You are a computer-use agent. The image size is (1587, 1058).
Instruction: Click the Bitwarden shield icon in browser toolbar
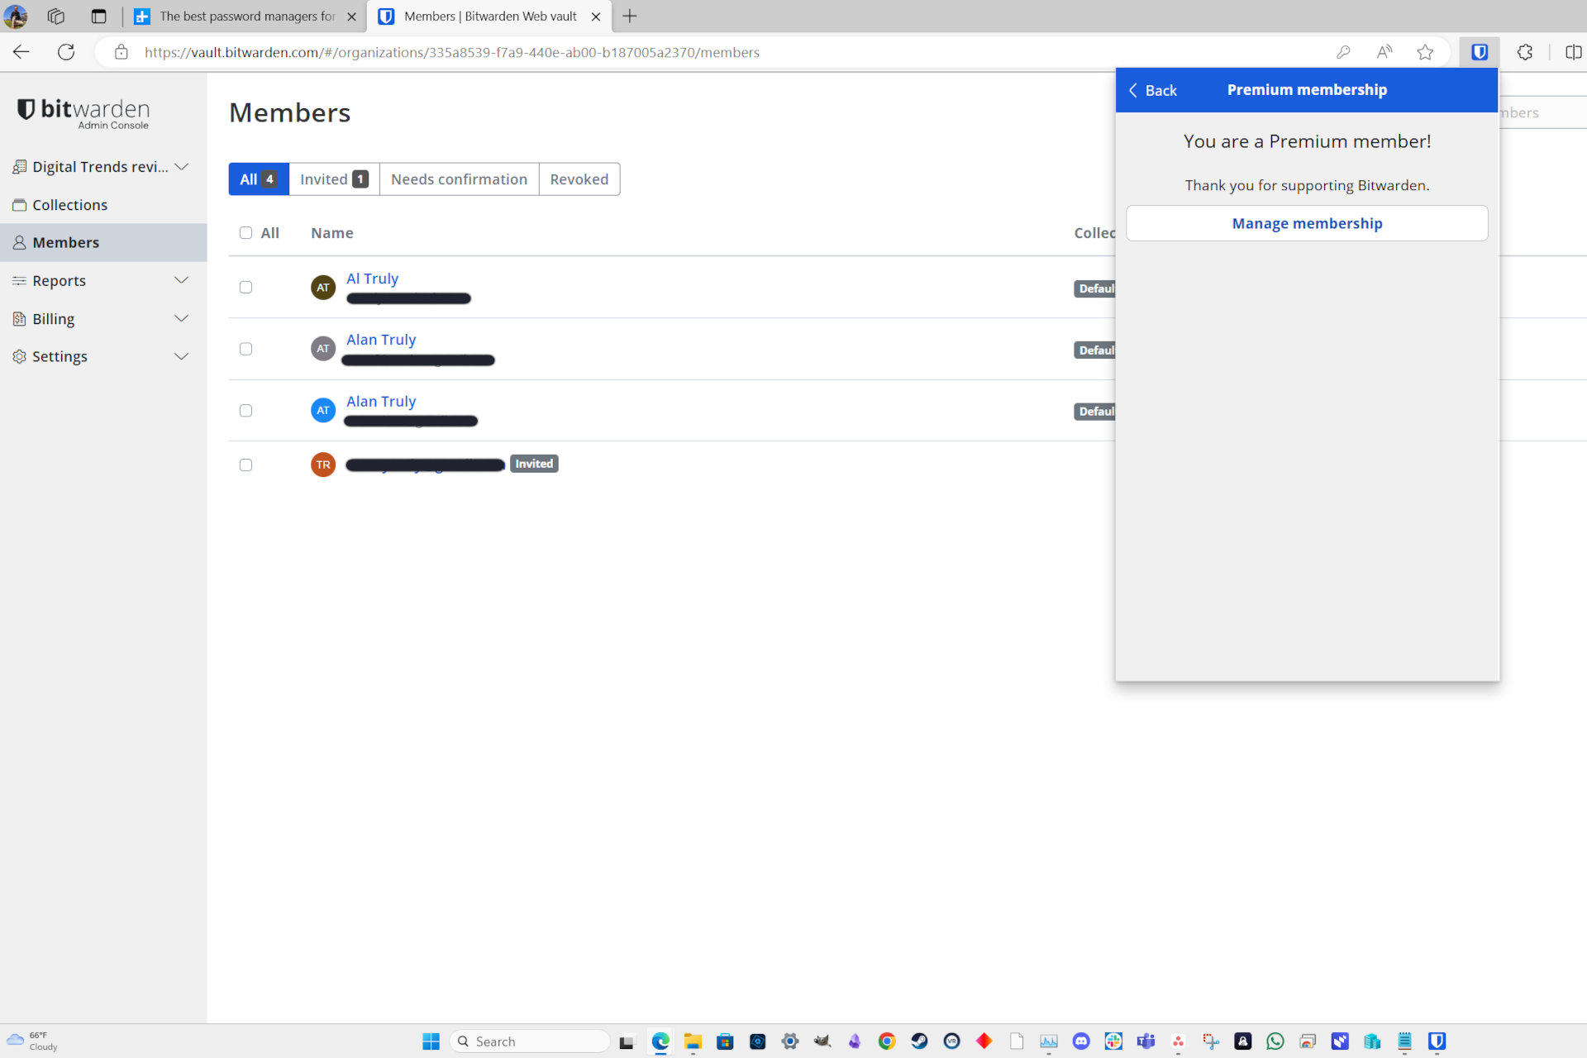coord(1480,52)
